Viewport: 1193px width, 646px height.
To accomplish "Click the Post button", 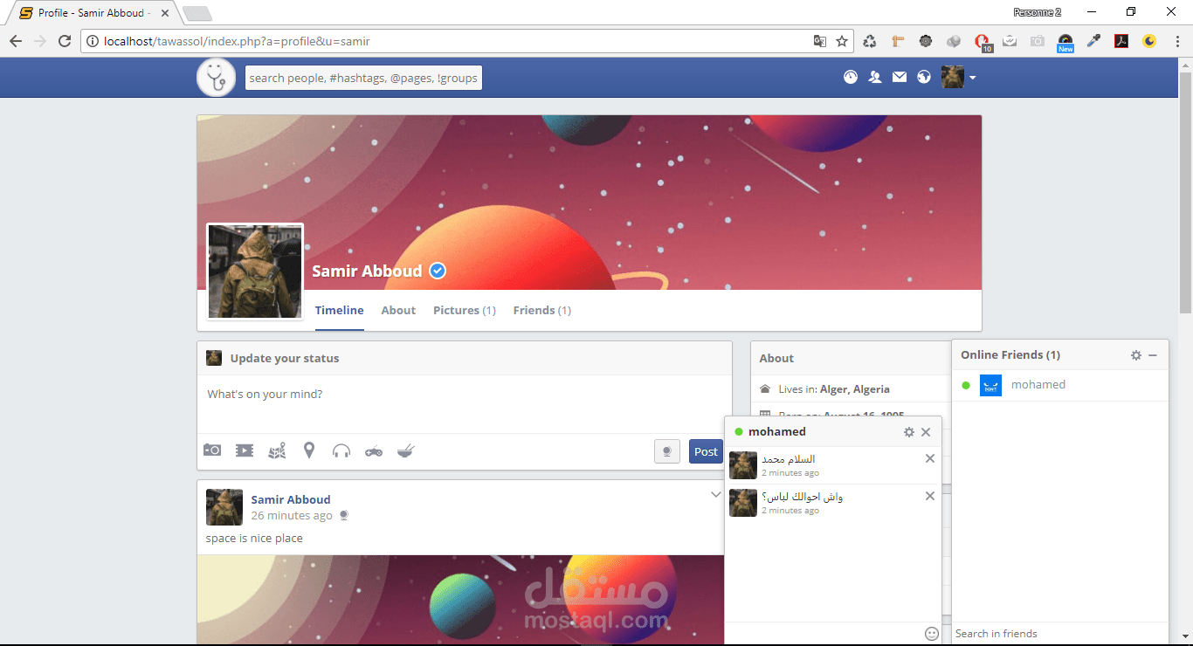I will [x=706, y=451].
